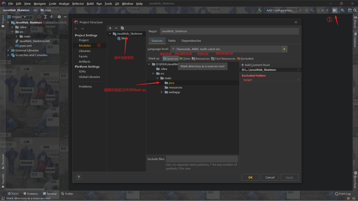The image size is (358, 201).
Task: Open Project Structure from the toolbar icon
Action: click(335, 10)
